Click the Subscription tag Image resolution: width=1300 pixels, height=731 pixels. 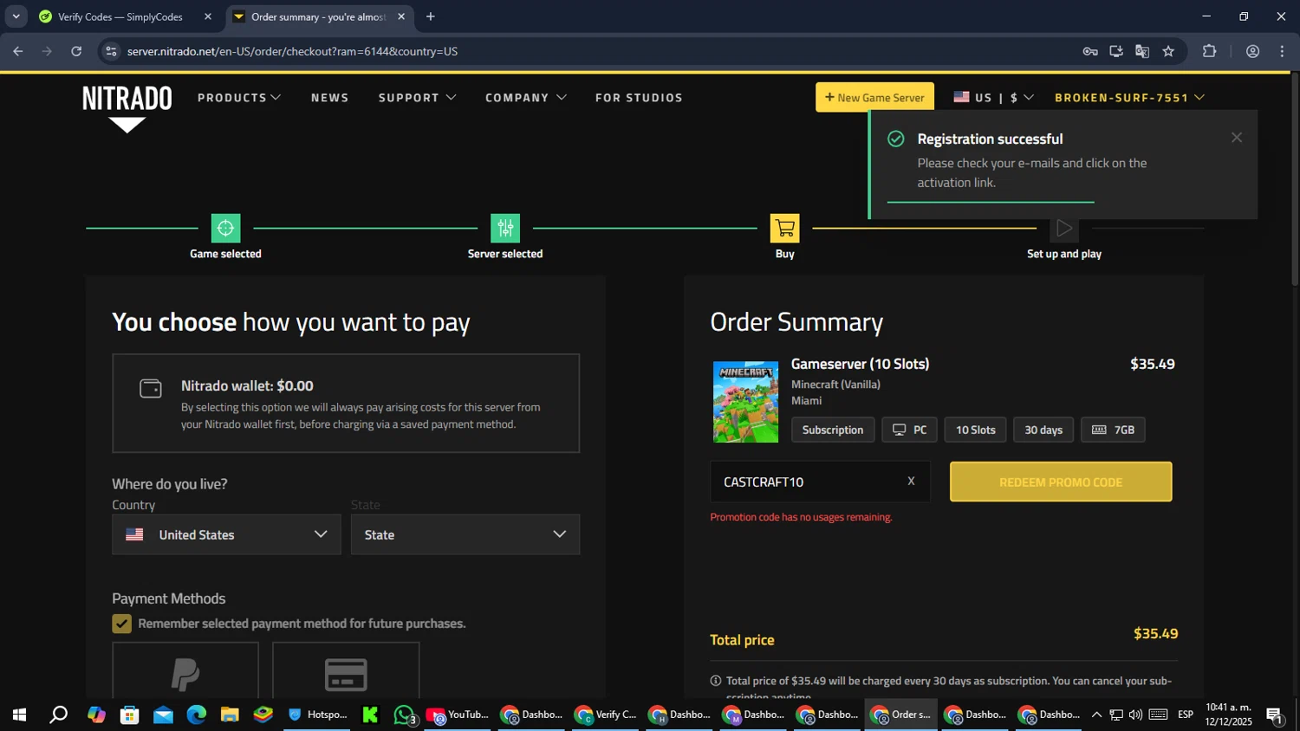pos(833,430)
